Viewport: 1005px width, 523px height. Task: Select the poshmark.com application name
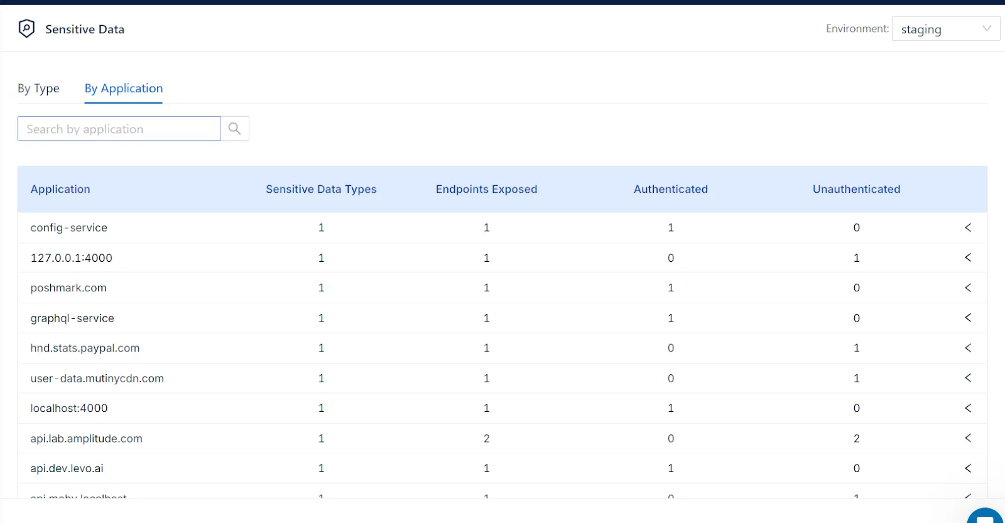68,288
